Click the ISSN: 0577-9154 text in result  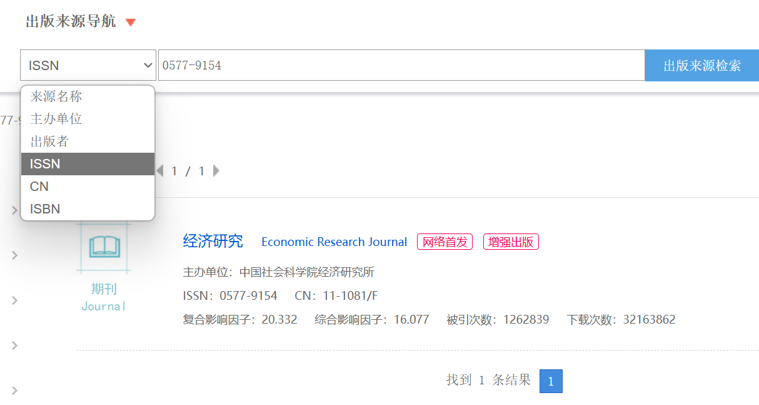coord(230,296)
